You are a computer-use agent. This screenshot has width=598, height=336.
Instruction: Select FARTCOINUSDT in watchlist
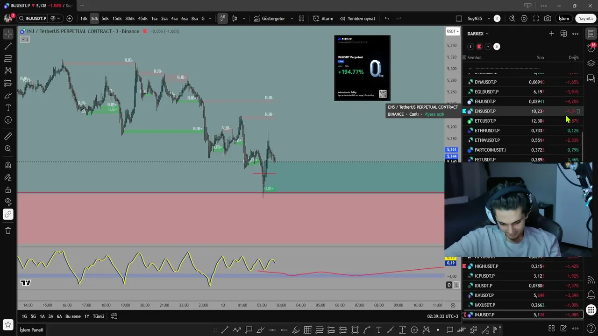[523, 150]
